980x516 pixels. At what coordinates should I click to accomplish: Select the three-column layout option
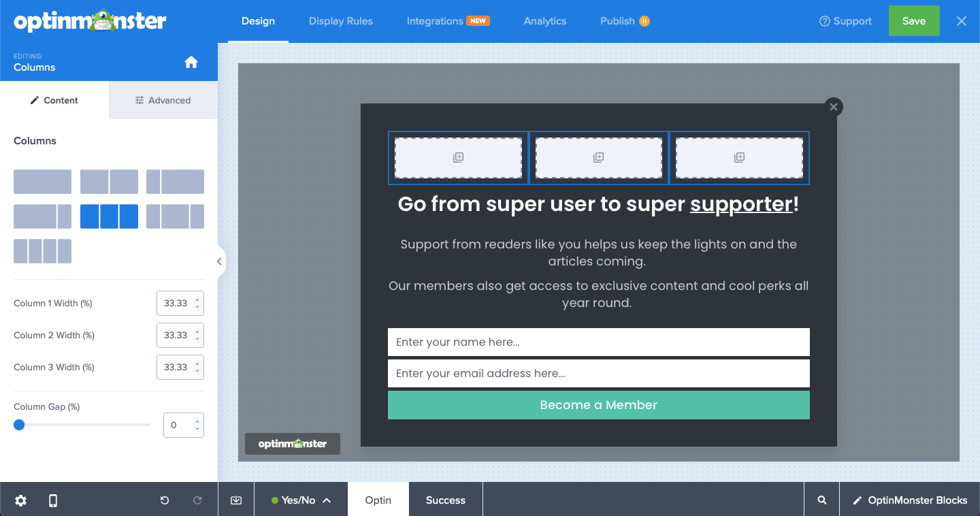[109, 216]
